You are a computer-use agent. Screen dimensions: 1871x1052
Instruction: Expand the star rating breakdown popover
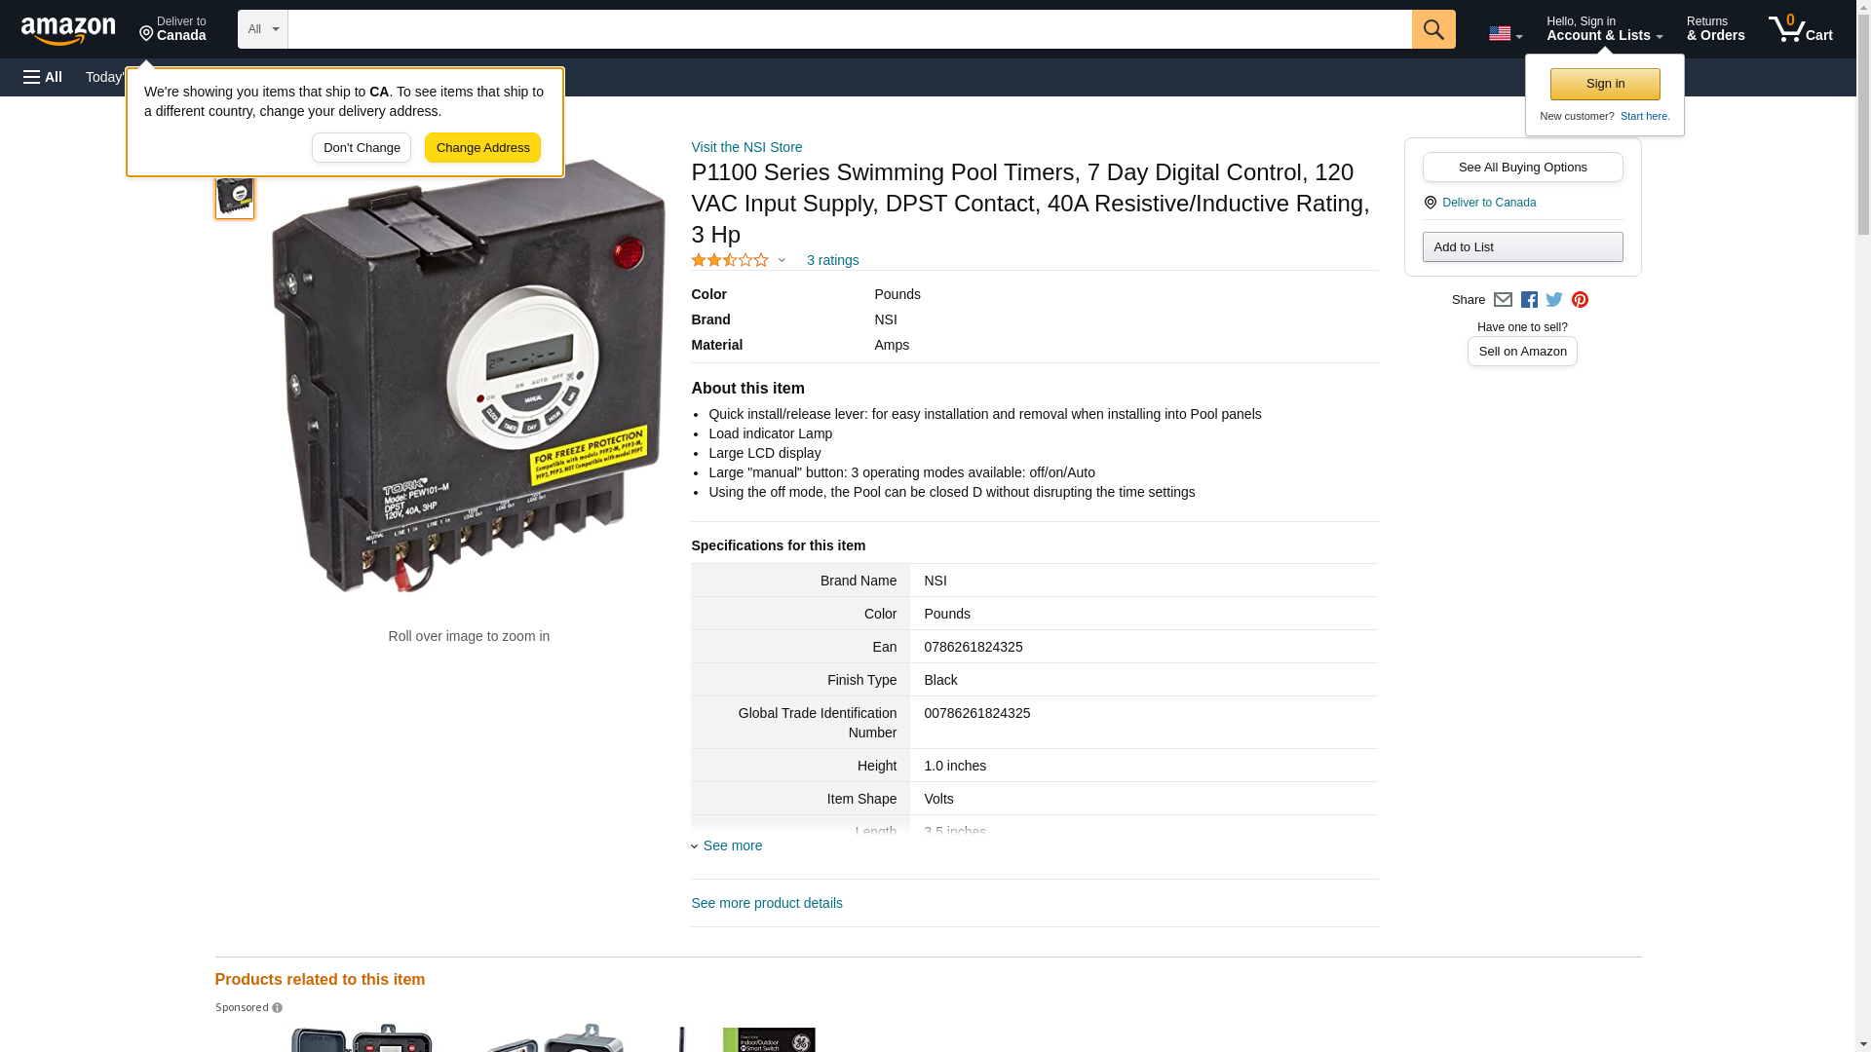click(x=782, y=260)
